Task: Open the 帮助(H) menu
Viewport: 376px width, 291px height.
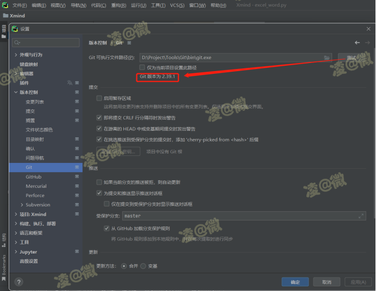Action: (x=218, y=5)
